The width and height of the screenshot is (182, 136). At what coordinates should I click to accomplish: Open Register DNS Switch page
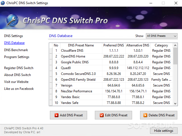19,68
